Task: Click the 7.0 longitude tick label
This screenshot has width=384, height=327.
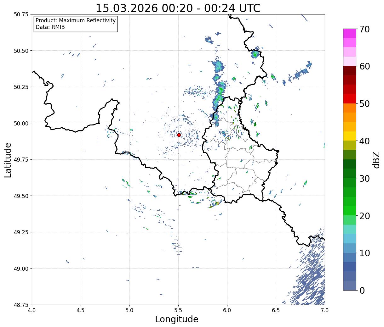Action: tap(325, 310)
